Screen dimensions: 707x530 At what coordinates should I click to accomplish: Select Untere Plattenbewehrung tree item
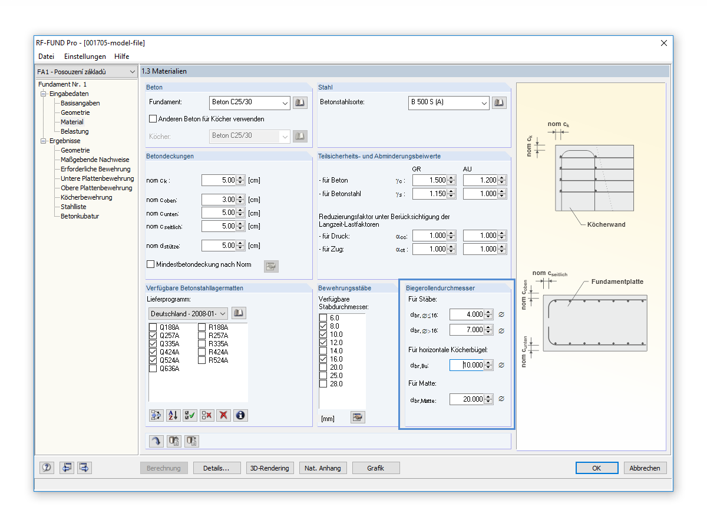click(97, 178)
